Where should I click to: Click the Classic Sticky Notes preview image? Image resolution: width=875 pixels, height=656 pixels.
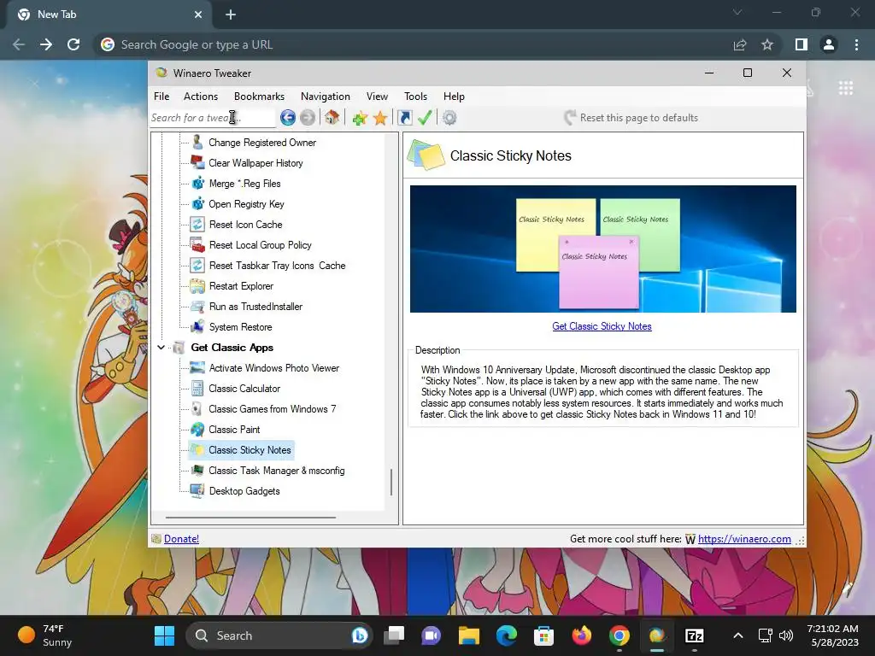pos(602,249)
